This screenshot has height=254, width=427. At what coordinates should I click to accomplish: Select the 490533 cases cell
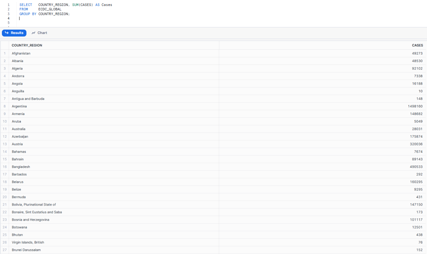[416, 167]
